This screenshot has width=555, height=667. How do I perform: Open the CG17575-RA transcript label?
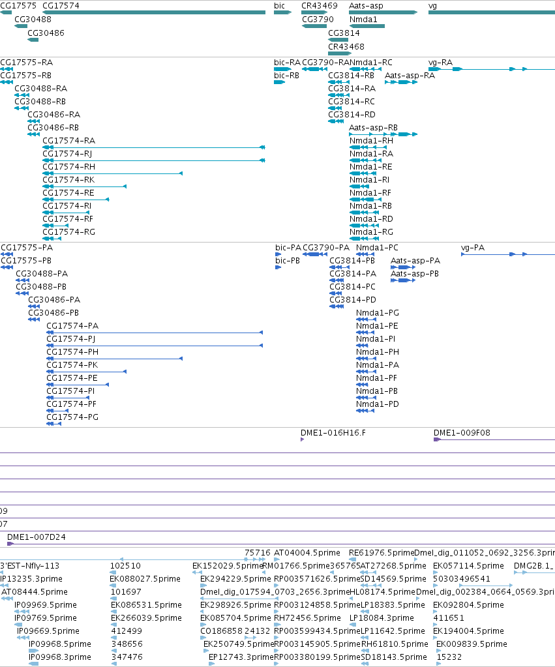(x=26, y=62)
